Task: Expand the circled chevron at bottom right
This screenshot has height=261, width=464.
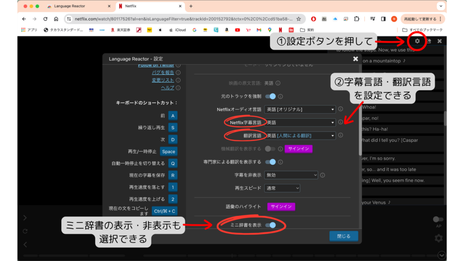Action: (441, 255)
